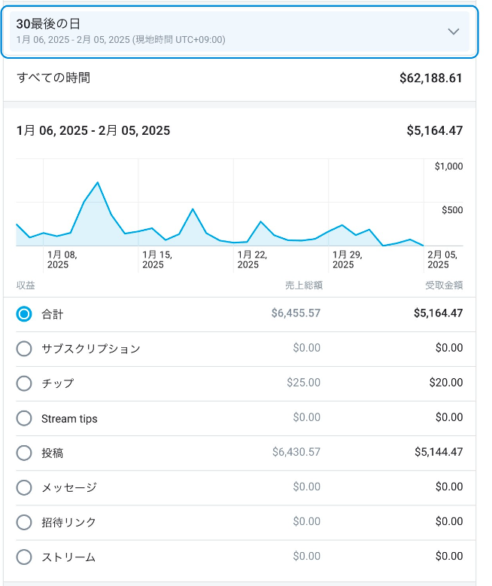The width and height of the screenshot is (492, 586).
Task: Click the 1月 15, 2025 axis label
Action: click(157, 260)
